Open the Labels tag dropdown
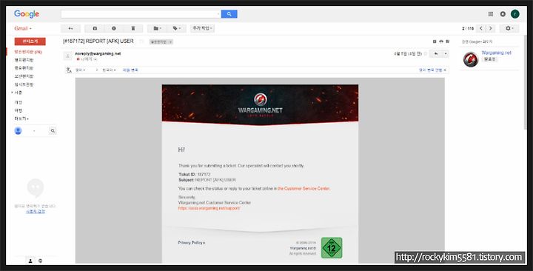The height and width of the screenshot is (271, 533). 177,29
